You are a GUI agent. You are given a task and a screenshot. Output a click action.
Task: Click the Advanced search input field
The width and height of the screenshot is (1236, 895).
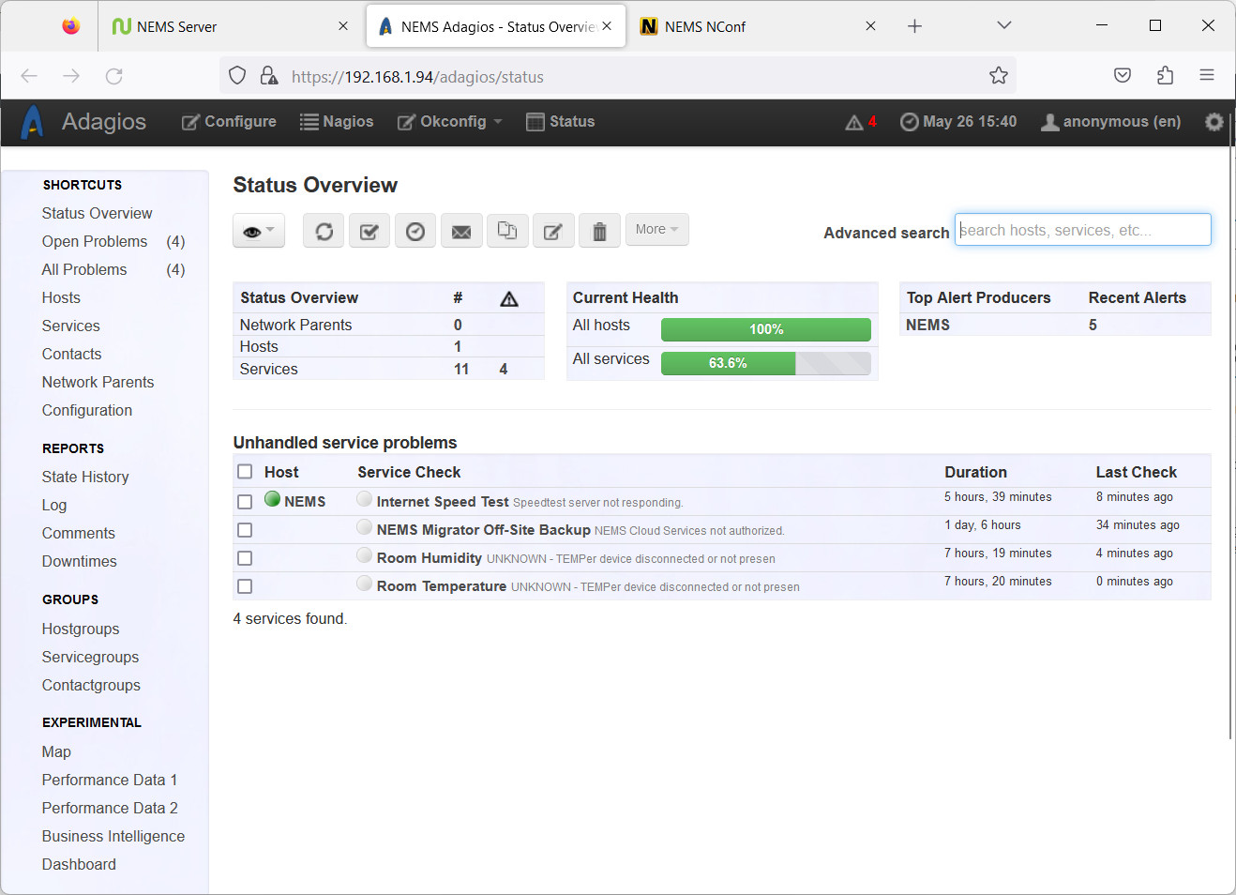click(1083, 230)
